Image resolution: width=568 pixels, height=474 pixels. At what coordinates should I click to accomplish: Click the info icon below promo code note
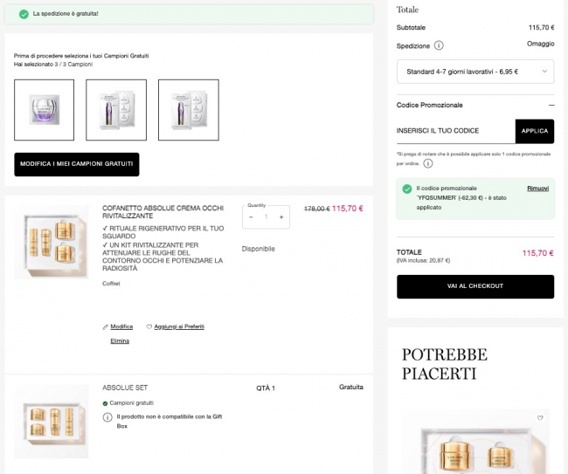[x=428, y=163]
